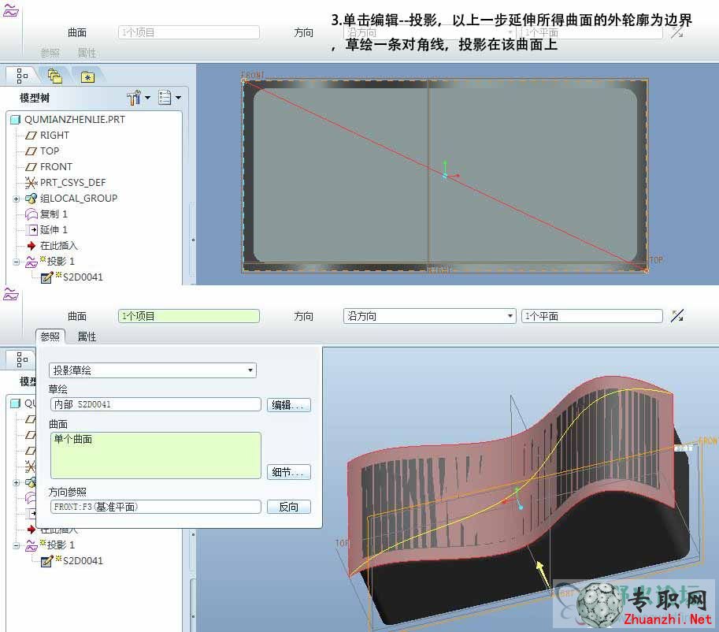Switch to the 属性 tab in lower dashboard

tap(87, 336)
